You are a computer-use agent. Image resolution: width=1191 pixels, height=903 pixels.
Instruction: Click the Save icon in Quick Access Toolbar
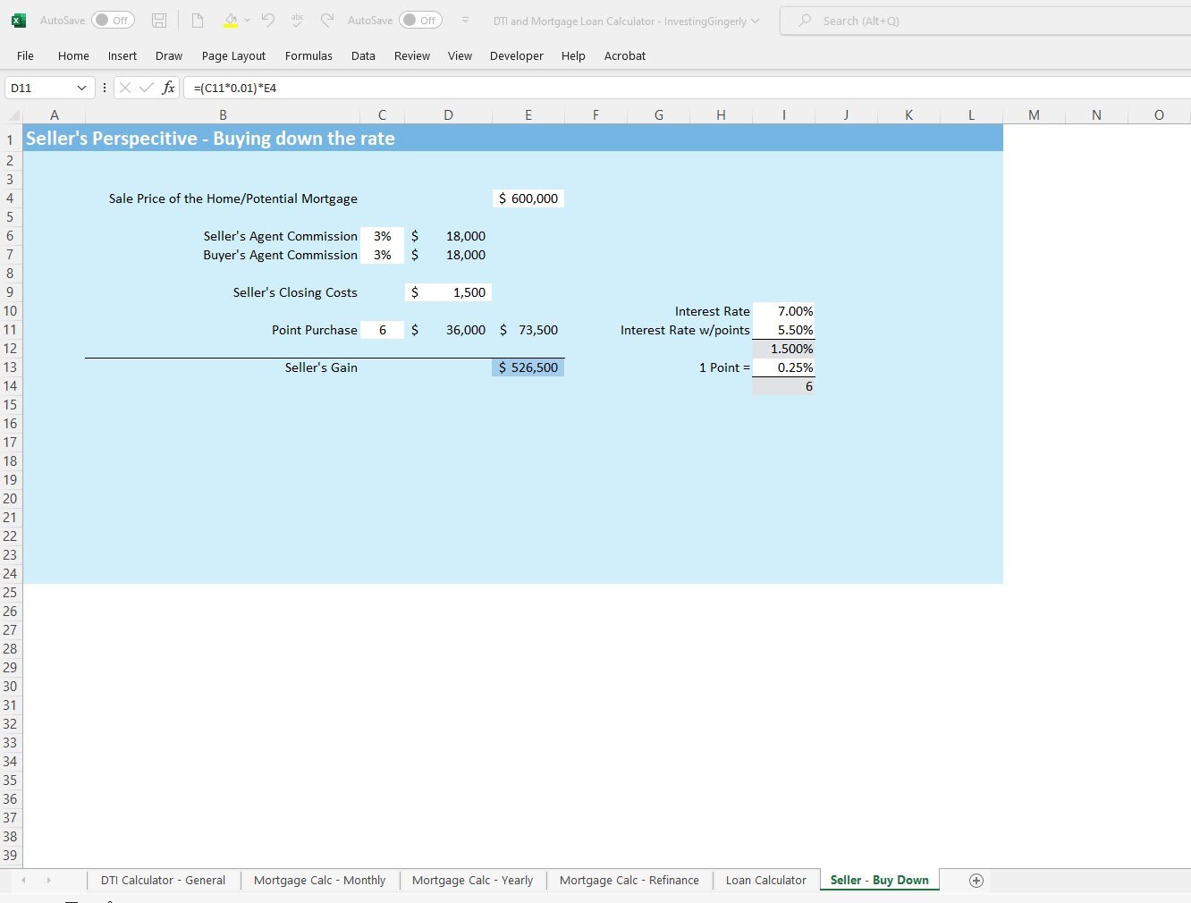tap(159, 20)
